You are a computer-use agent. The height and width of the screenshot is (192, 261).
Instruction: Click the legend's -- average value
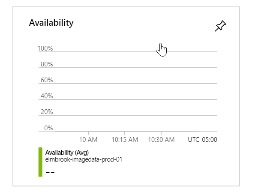(50, 171)
